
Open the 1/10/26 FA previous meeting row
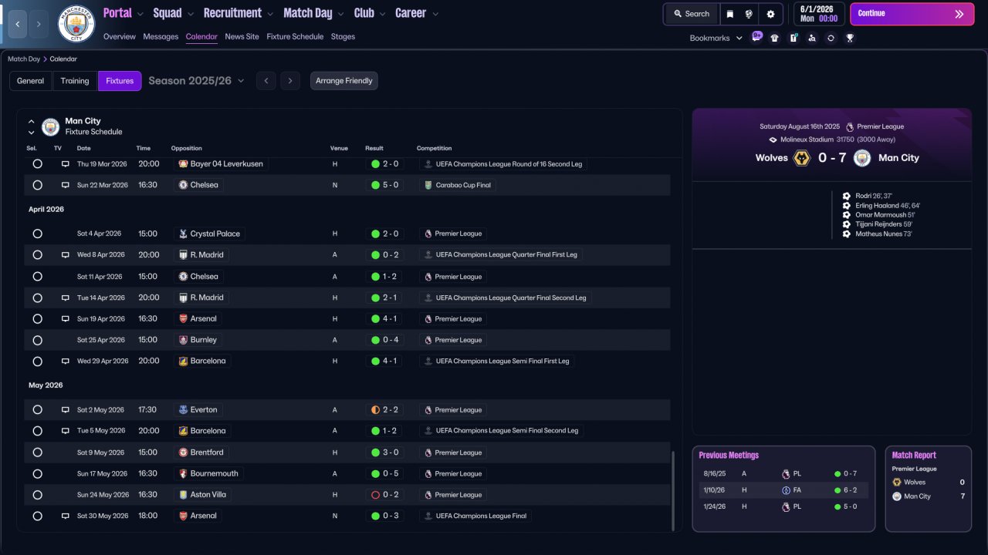[x=783, y=490]
